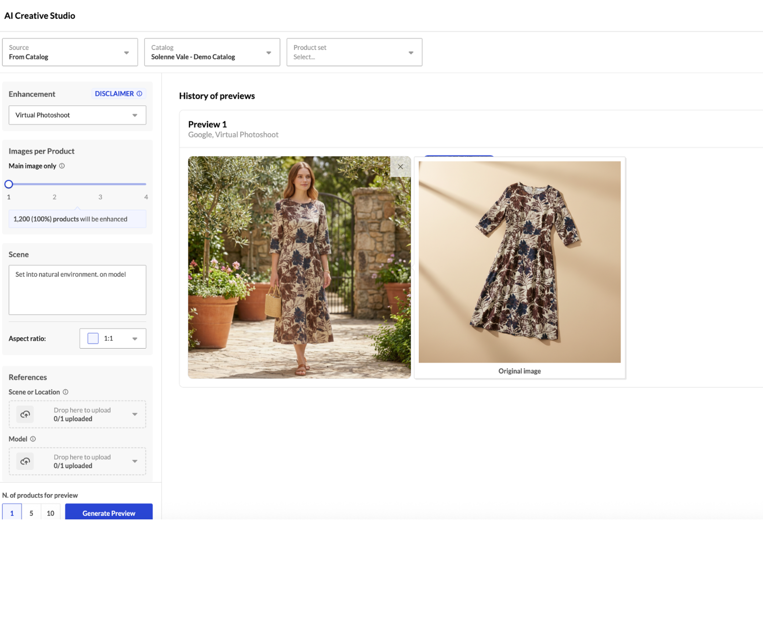This screenshot has height=619, width=763.
Task: Click info icon beside Scene or Location
Action: [x=65, y=392]
